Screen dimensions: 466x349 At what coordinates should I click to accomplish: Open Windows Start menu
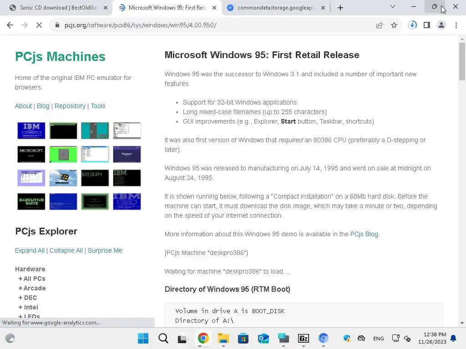click(x=143, y=338)
